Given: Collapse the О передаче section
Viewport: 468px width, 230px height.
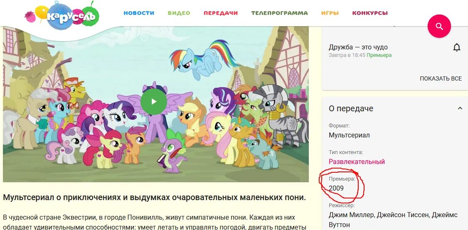Looking at the screenshot, I should tap(460, 108).
